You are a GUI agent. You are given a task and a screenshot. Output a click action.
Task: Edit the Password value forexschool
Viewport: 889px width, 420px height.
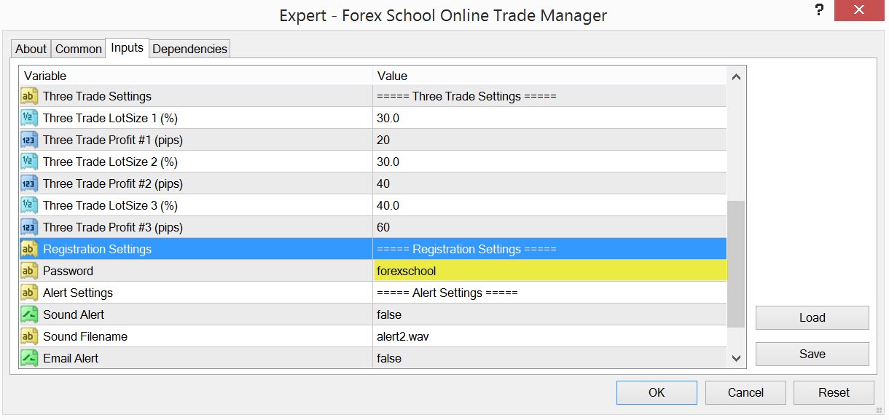[x=550, y=271]
